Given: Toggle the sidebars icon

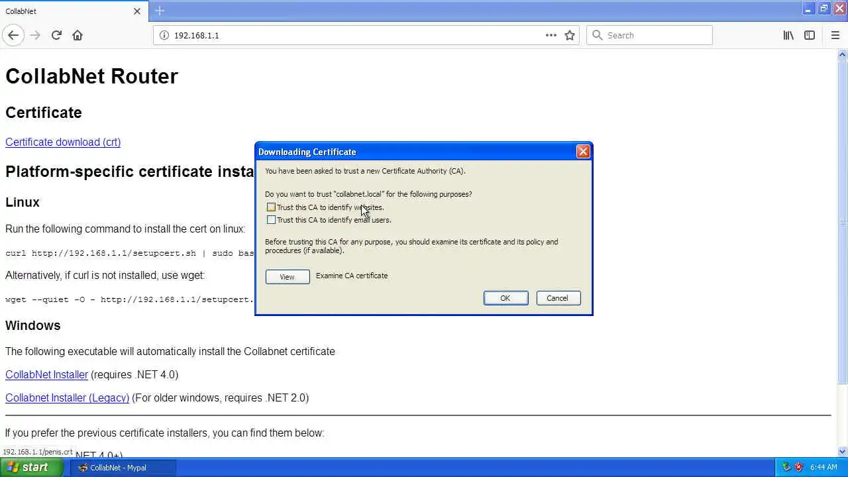Looking at the screenshot, I should tap(810, 35).
